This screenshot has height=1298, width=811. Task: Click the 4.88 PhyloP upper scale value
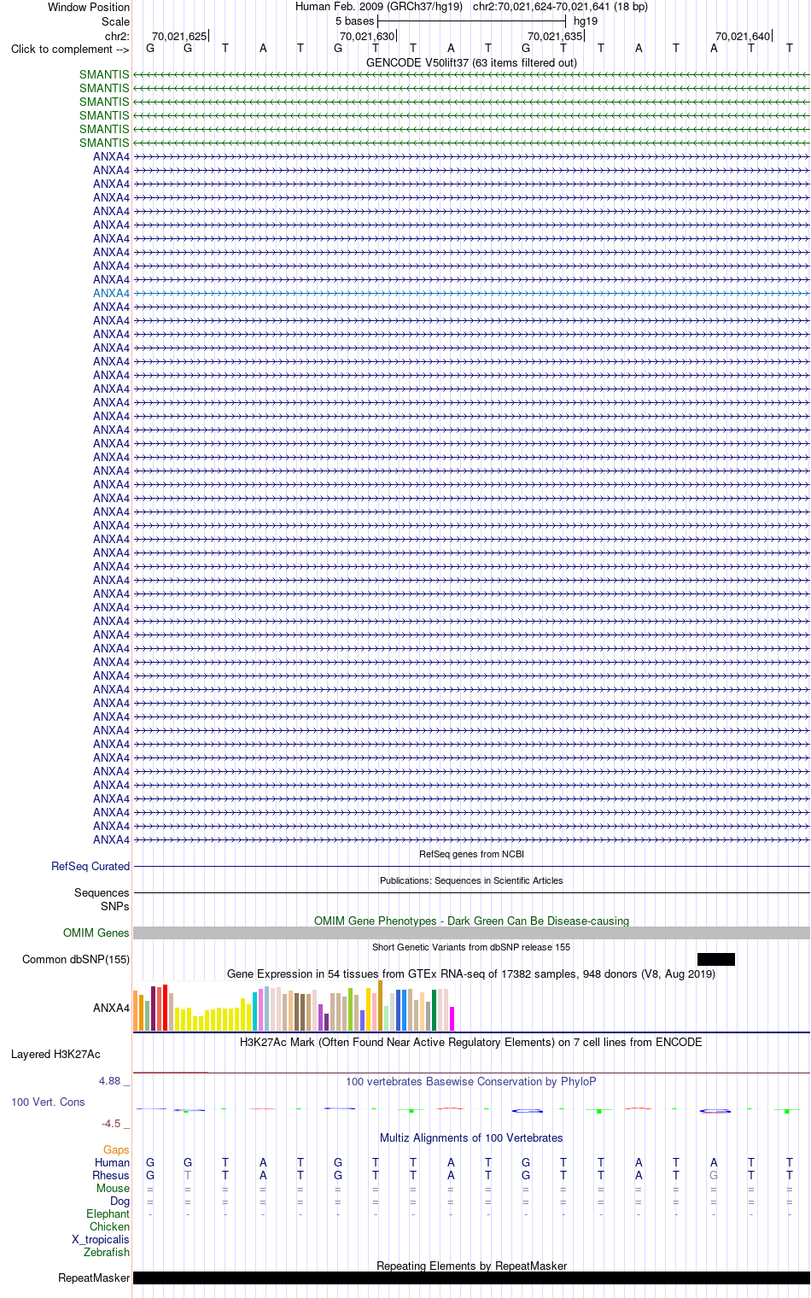110,1080
